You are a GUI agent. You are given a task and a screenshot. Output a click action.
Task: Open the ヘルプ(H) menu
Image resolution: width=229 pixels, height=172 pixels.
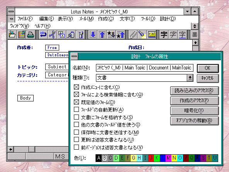coord(43,26)
